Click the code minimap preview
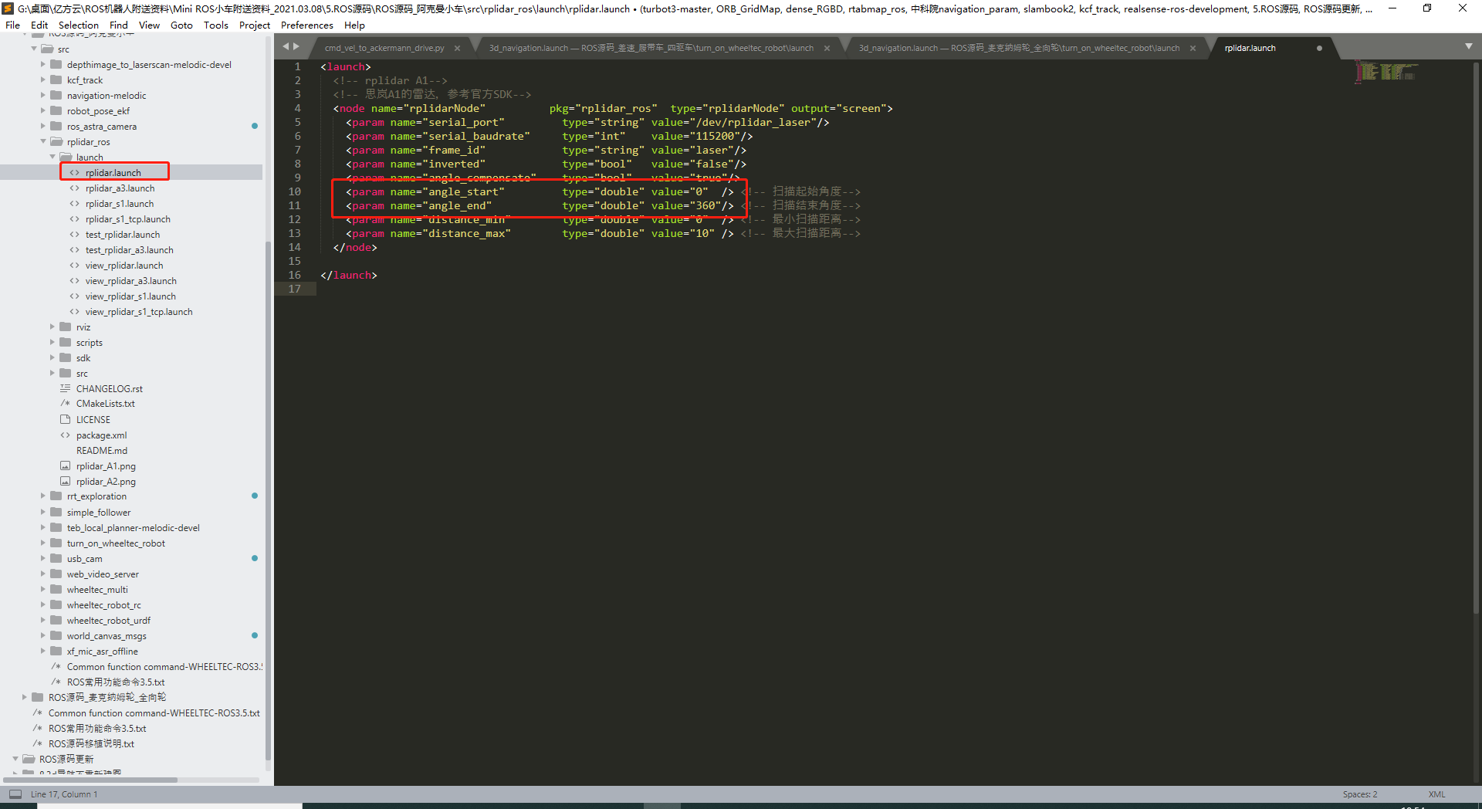This screenshot has height=809, width=1482. pos(1386,71)
